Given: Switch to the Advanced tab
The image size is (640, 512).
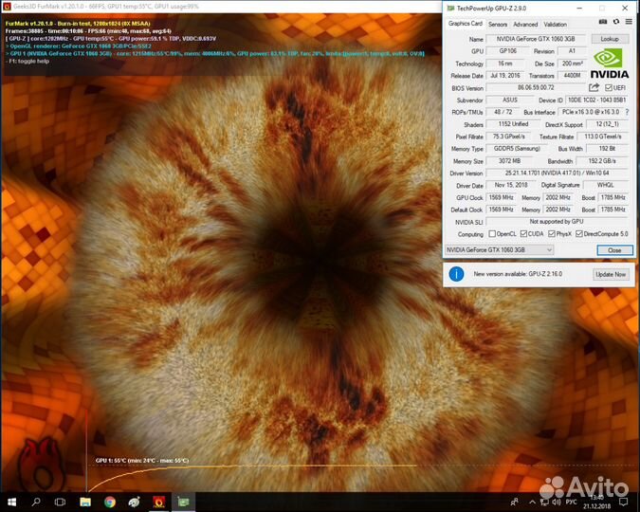Looking at the screenshot, I should pos(525,25).
